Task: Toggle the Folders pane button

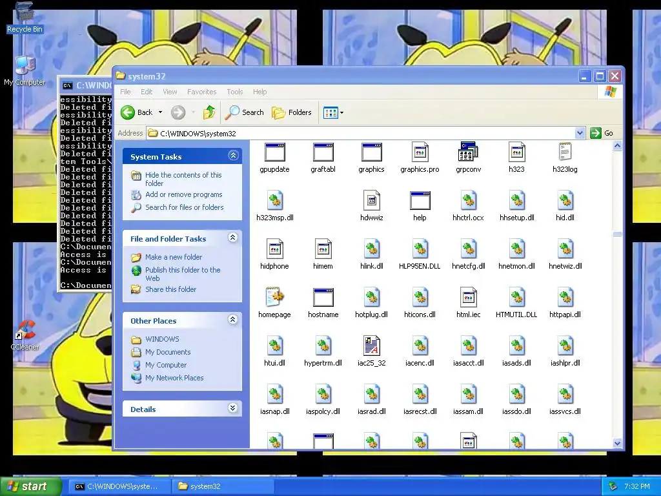Action: pyautogui.click(x=292, y=112)
